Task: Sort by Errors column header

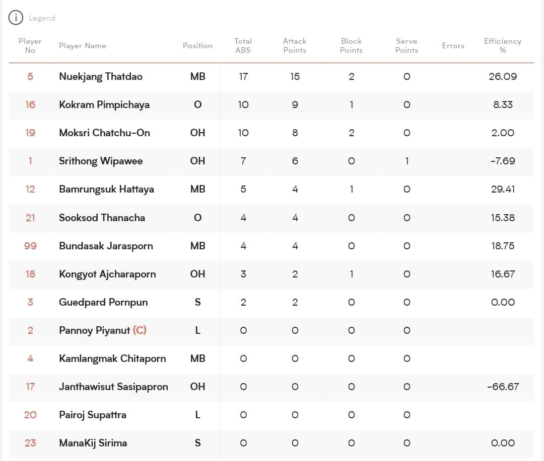Action: pos(453,46)
